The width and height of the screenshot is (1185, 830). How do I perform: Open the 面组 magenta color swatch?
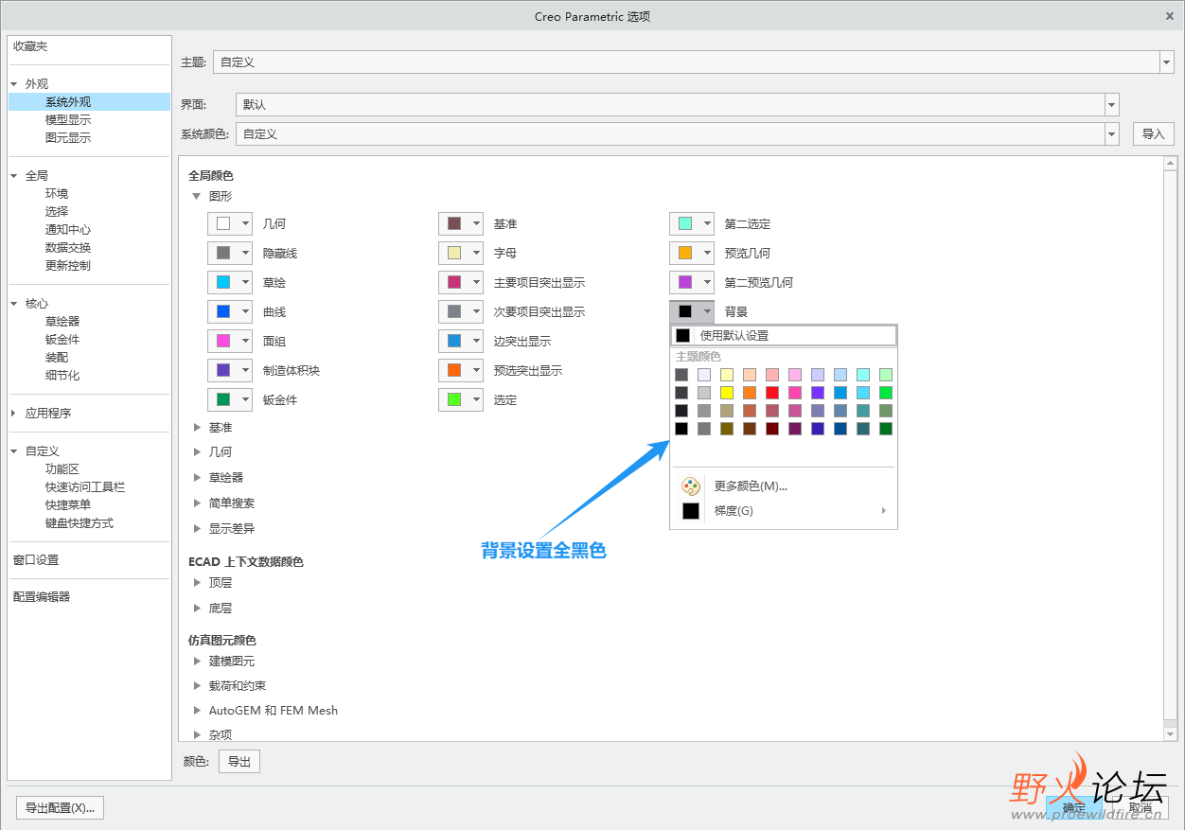pyautogui.click(x=230, y=342)
